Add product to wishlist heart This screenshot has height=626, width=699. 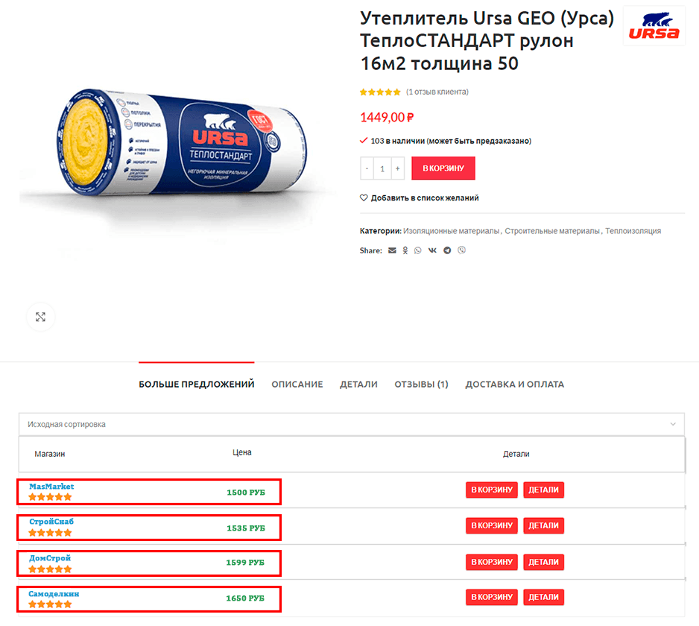pyautogui.click(x=364, y=197)
